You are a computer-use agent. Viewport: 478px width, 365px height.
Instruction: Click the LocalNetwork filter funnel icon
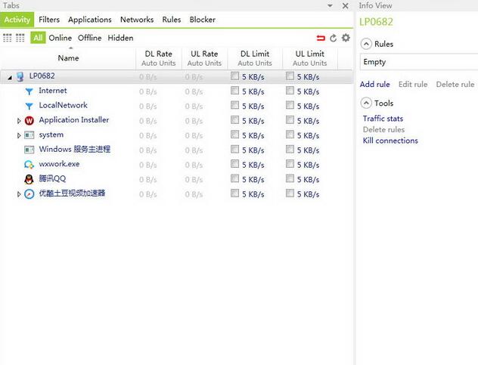[x=29, y=106]
